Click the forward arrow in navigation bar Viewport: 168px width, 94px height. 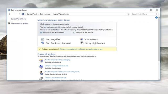tap(14, 14)
